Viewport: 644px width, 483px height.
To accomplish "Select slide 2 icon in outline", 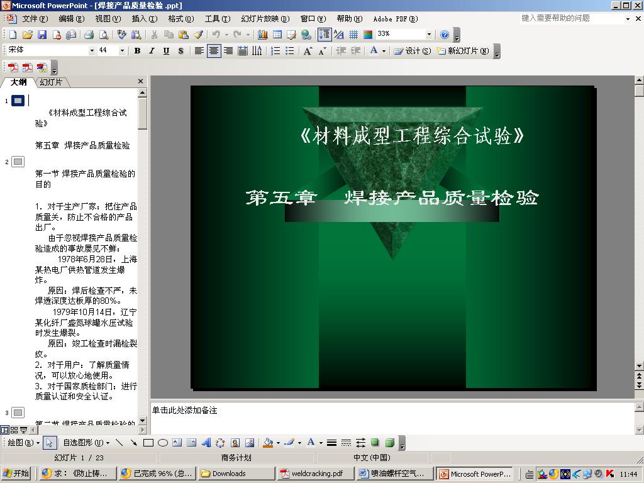I will coord(18,162).
